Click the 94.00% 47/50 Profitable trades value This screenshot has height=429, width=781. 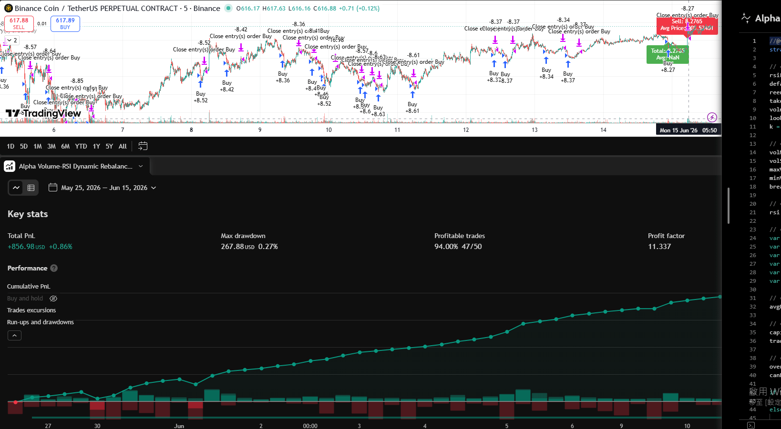(x=458, y=247)
